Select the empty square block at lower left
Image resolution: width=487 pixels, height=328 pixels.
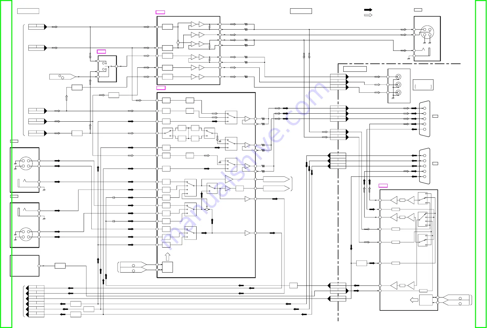pyautogui.click(x=25, y=266)
